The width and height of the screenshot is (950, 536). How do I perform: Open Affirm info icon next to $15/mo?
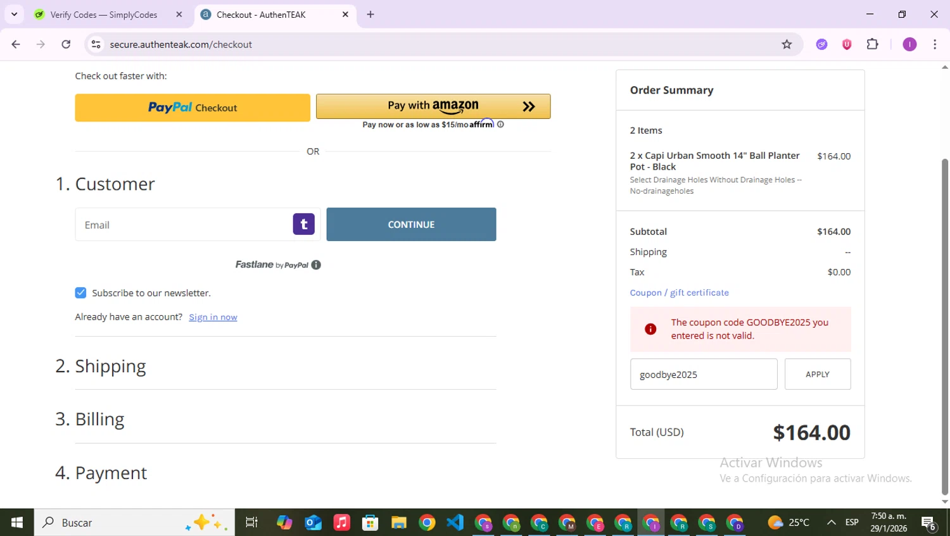500,125
